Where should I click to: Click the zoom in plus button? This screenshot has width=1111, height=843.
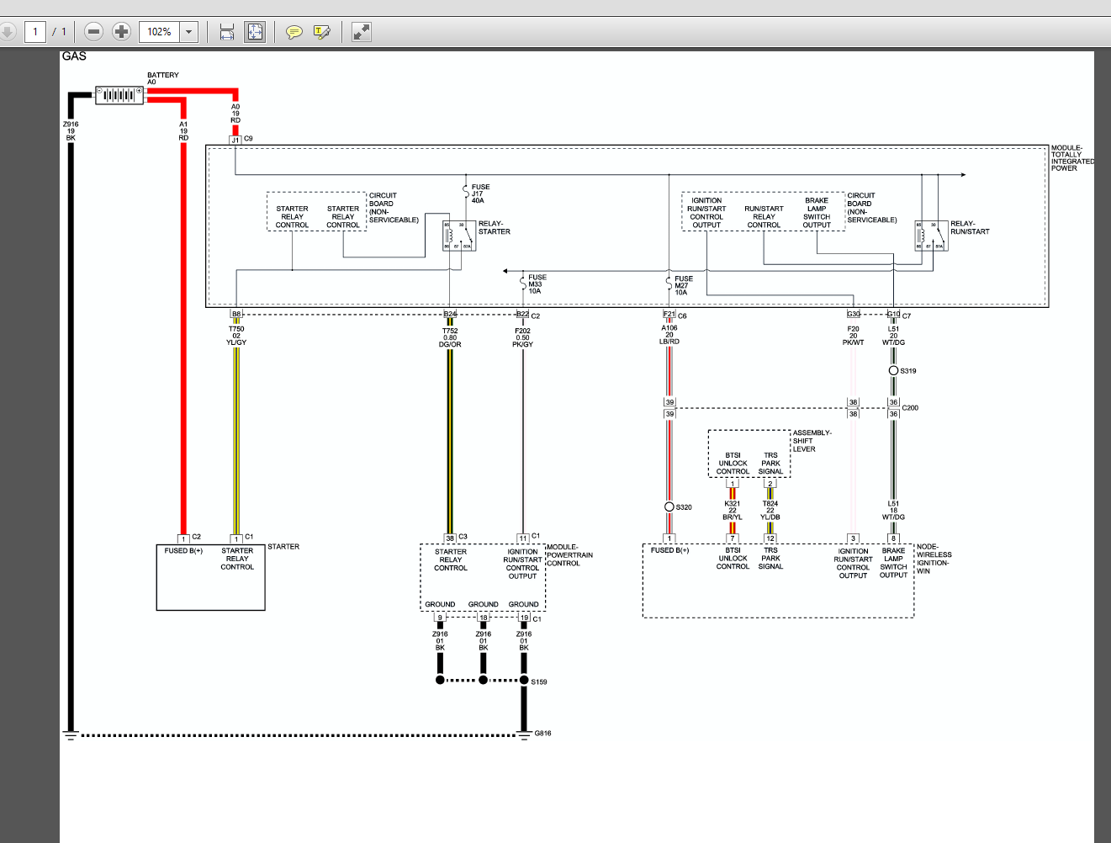[122, 32]
